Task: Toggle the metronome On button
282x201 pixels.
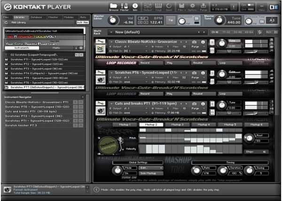Action: click(x=197, y=18)
